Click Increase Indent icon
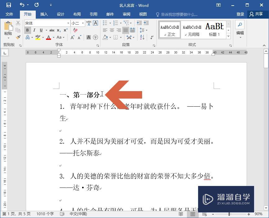The width and height of the screenshot is (269, 218). [146, 23]
